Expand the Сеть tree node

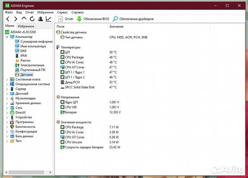[x=7, y=108]
